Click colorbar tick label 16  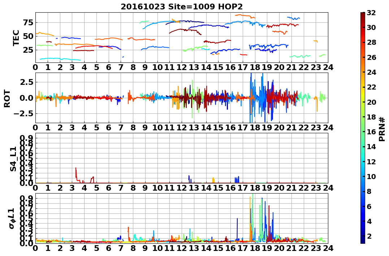point(371,132)
